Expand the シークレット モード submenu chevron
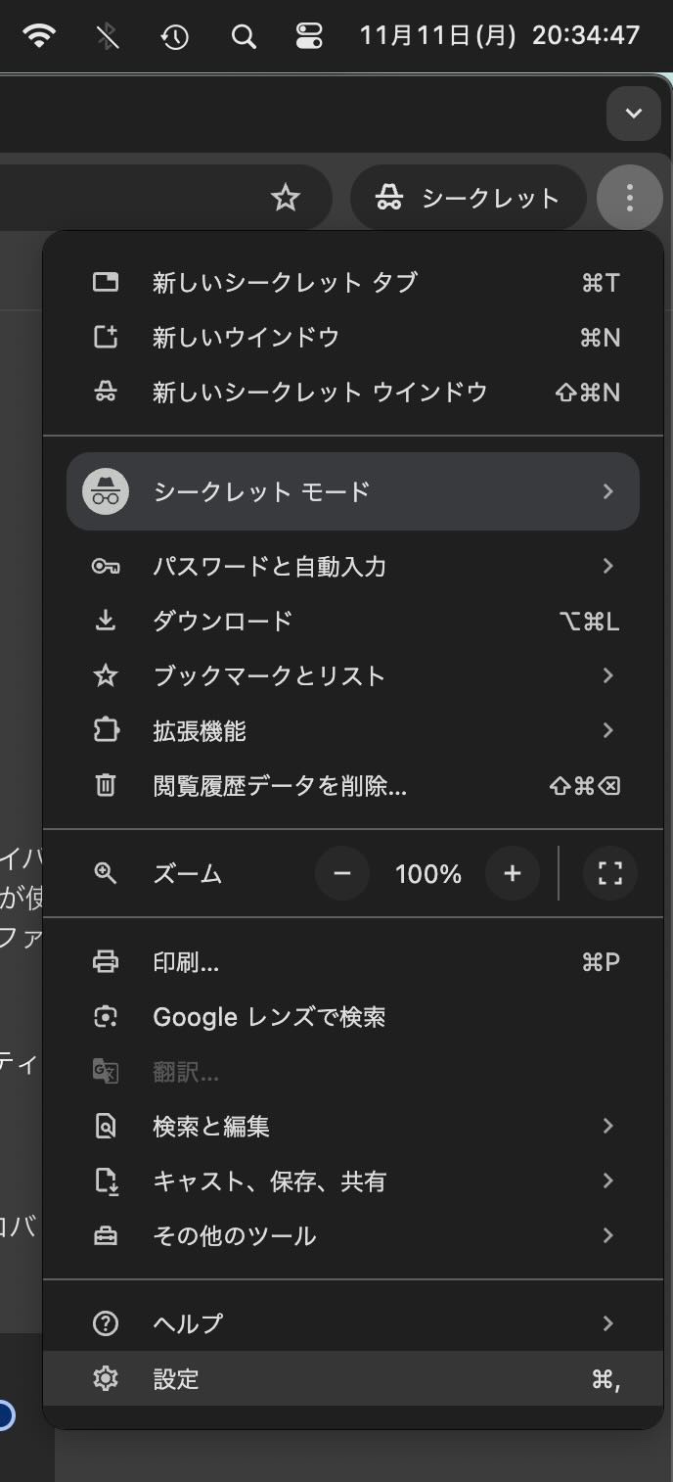The height and width of the screenshot is (1482, 673). (x=607, y=491)
